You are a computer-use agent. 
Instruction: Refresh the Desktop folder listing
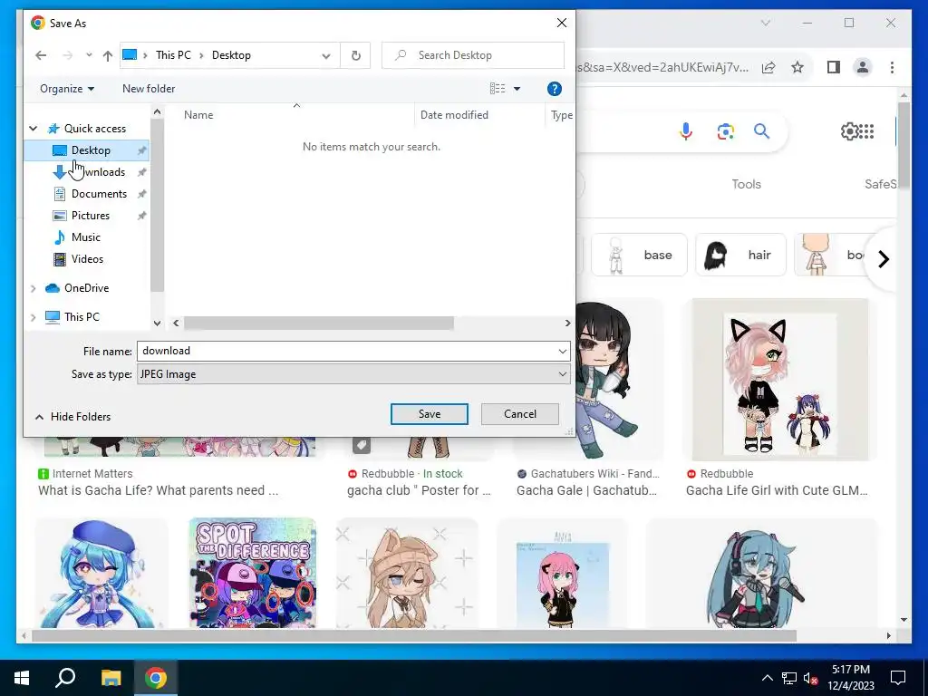355,55
